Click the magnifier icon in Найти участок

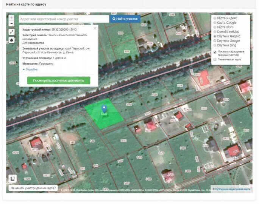tap(114, 19)
